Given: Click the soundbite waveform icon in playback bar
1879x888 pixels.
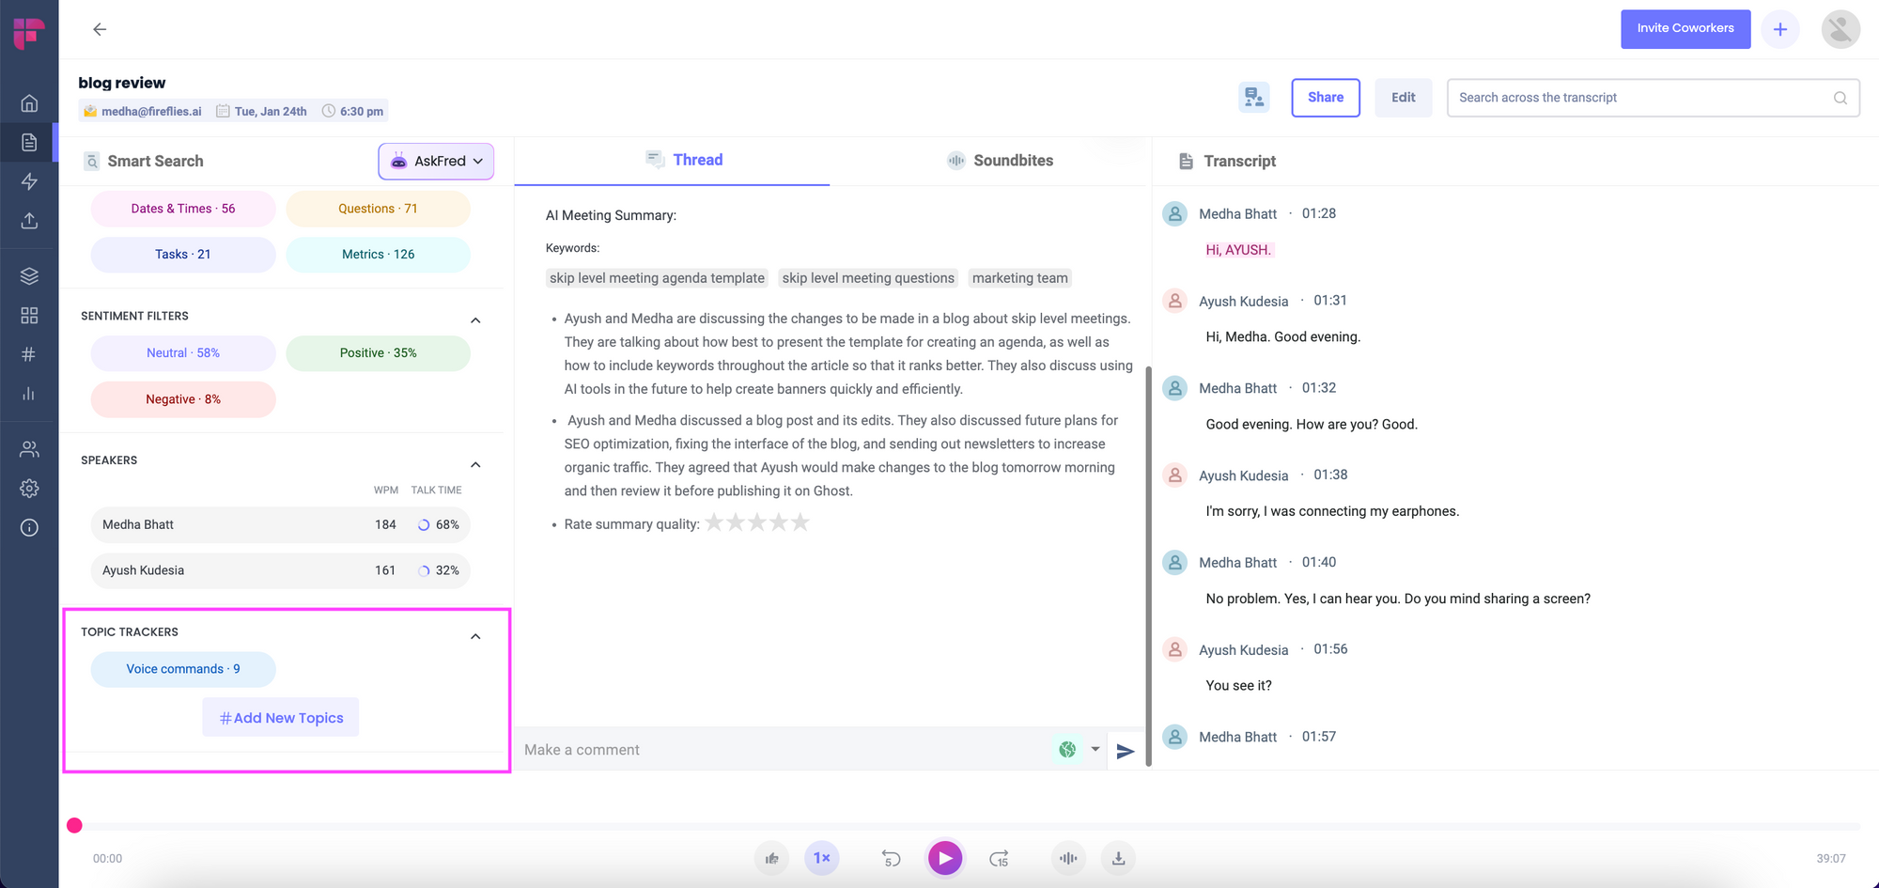Looking at the screenshot, I should pos(1068,858).
